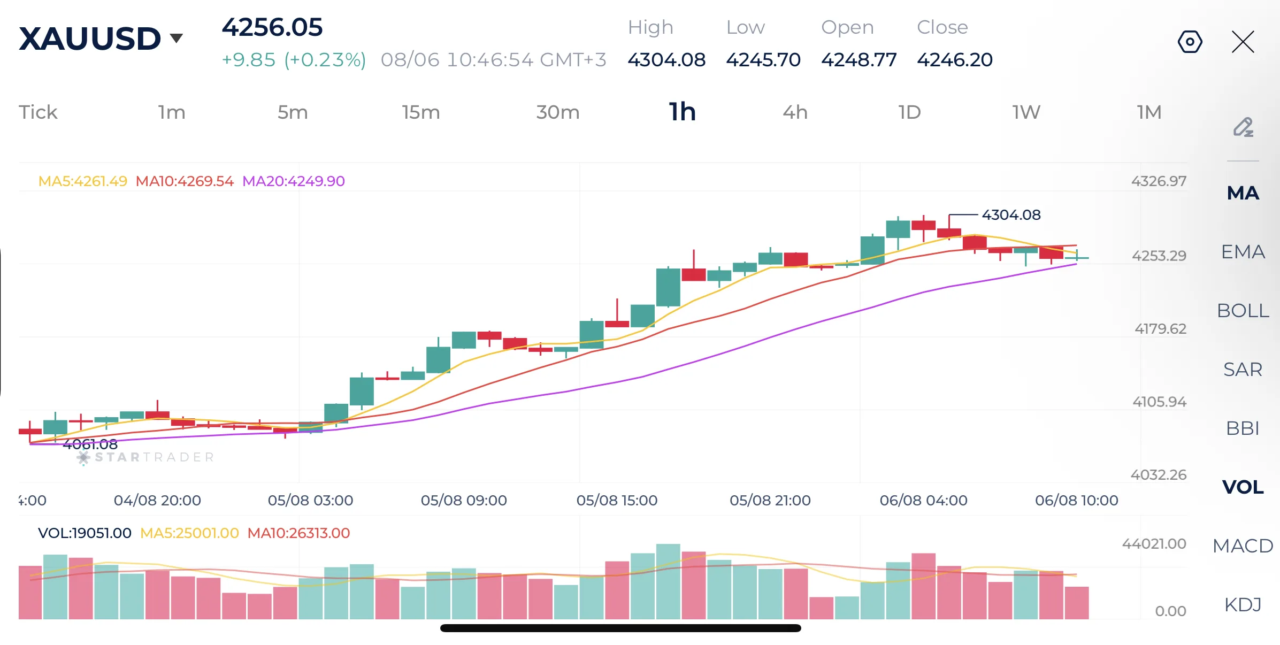The height and width of the screenshot is (645, 1280).
Task: Click the Open value 4248.77
Action: (x=859, y=60)
